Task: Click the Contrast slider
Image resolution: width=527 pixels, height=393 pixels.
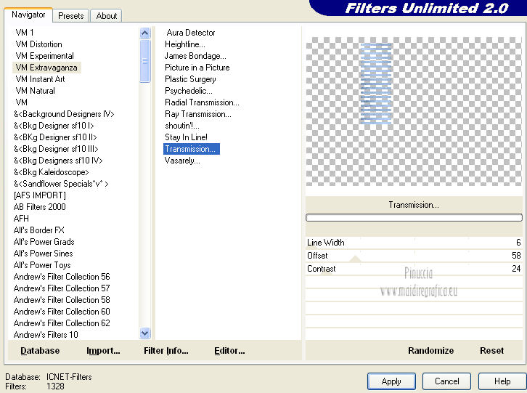Action: click(414, 269)
